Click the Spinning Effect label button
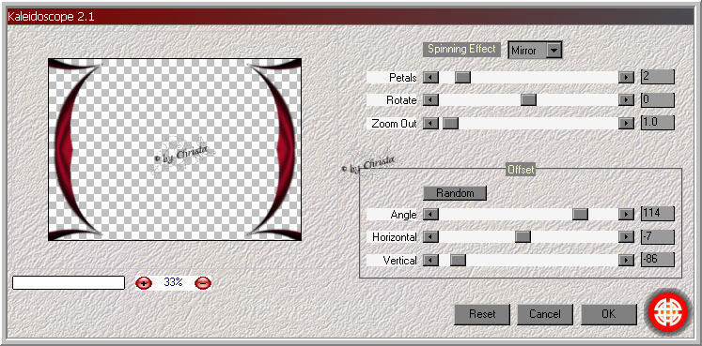This screenshot has height=346, width=702. 461,49
